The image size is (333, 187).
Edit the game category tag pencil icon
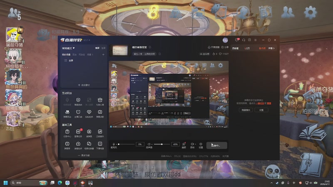tap(160, 54)
